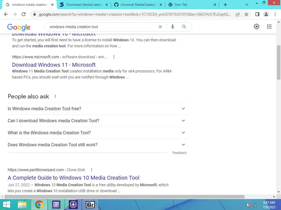Open 'Download Windows 11 - Microsoft' result
The height and width of the screenshot is (210, 281).
point(54,65)
